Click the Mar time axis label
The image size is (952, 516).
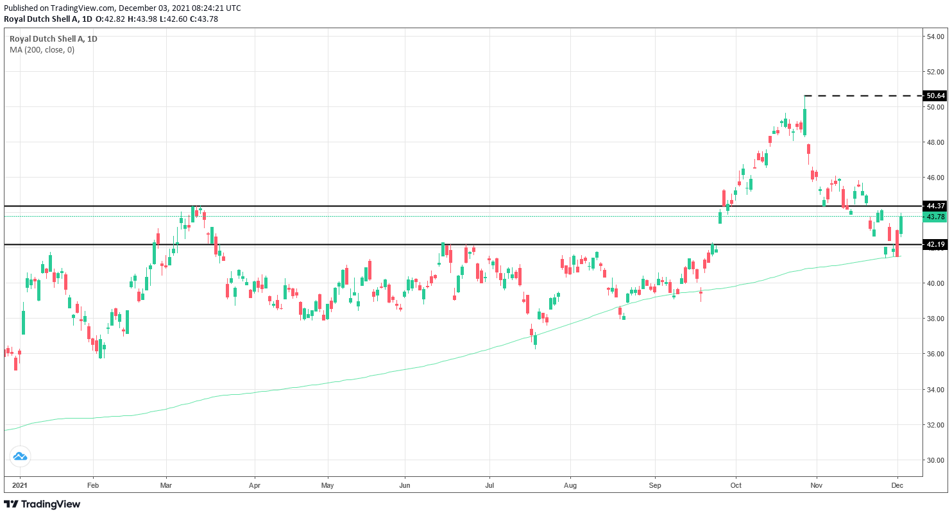tap(166, 486)
